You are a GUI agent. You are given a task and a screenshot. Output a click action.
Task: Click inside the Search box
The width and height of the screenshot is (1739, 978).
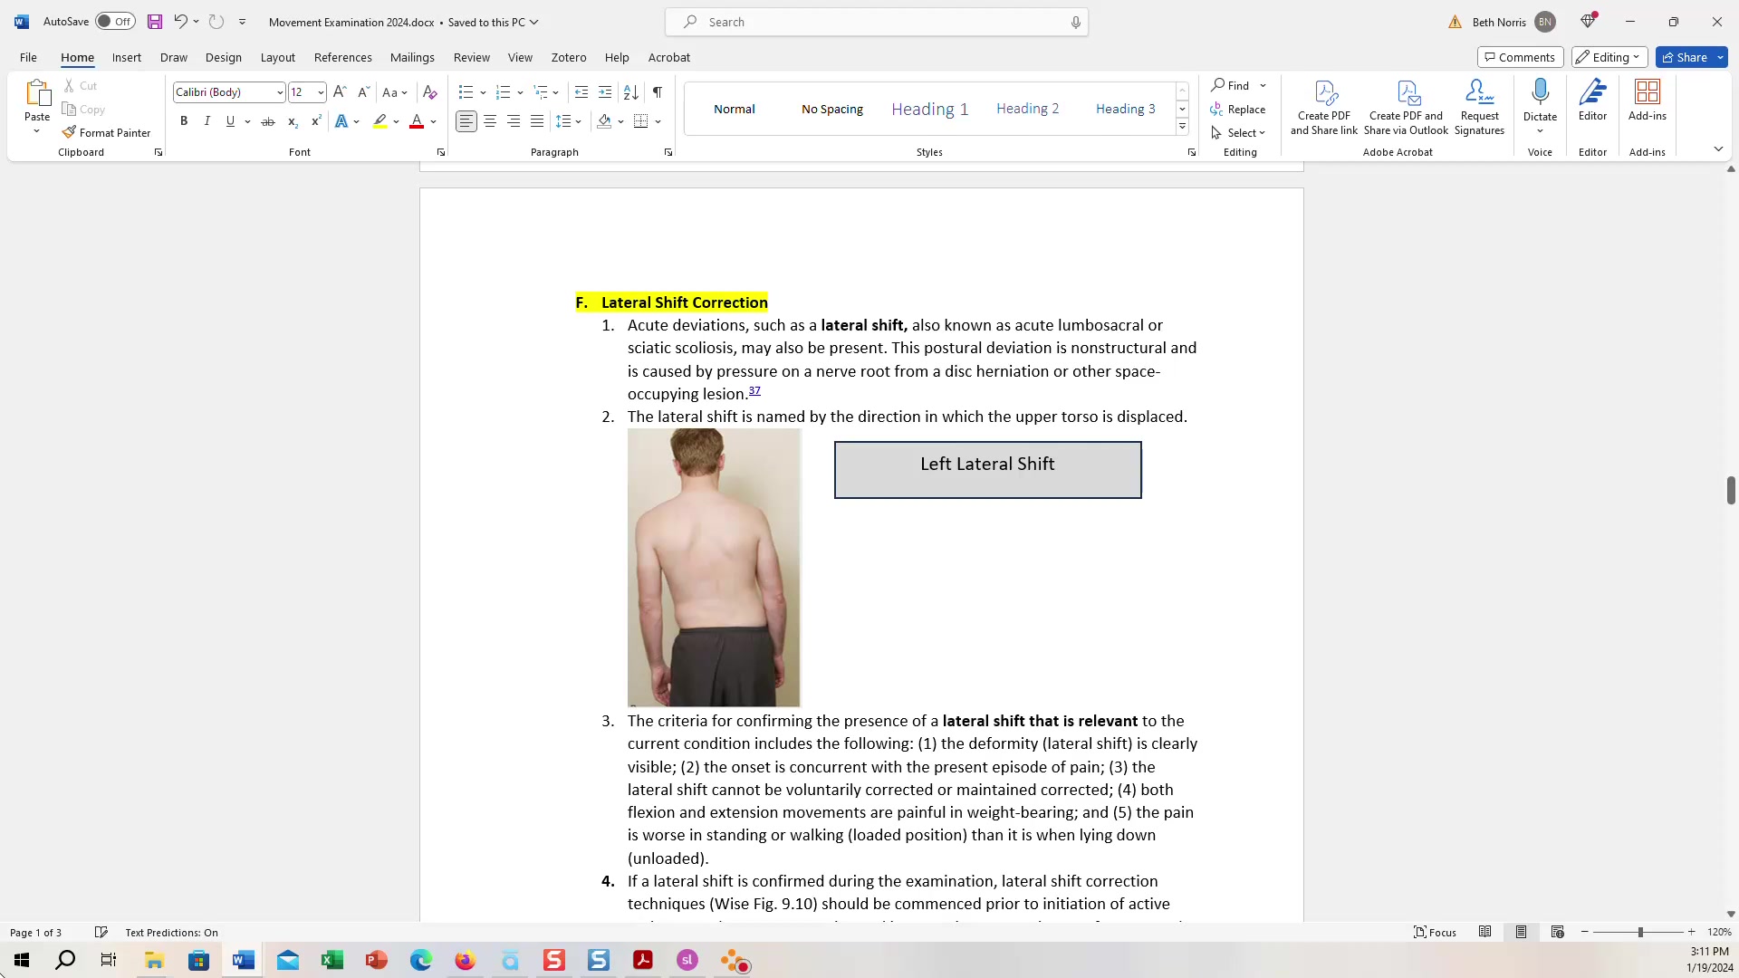pos(875,21)
